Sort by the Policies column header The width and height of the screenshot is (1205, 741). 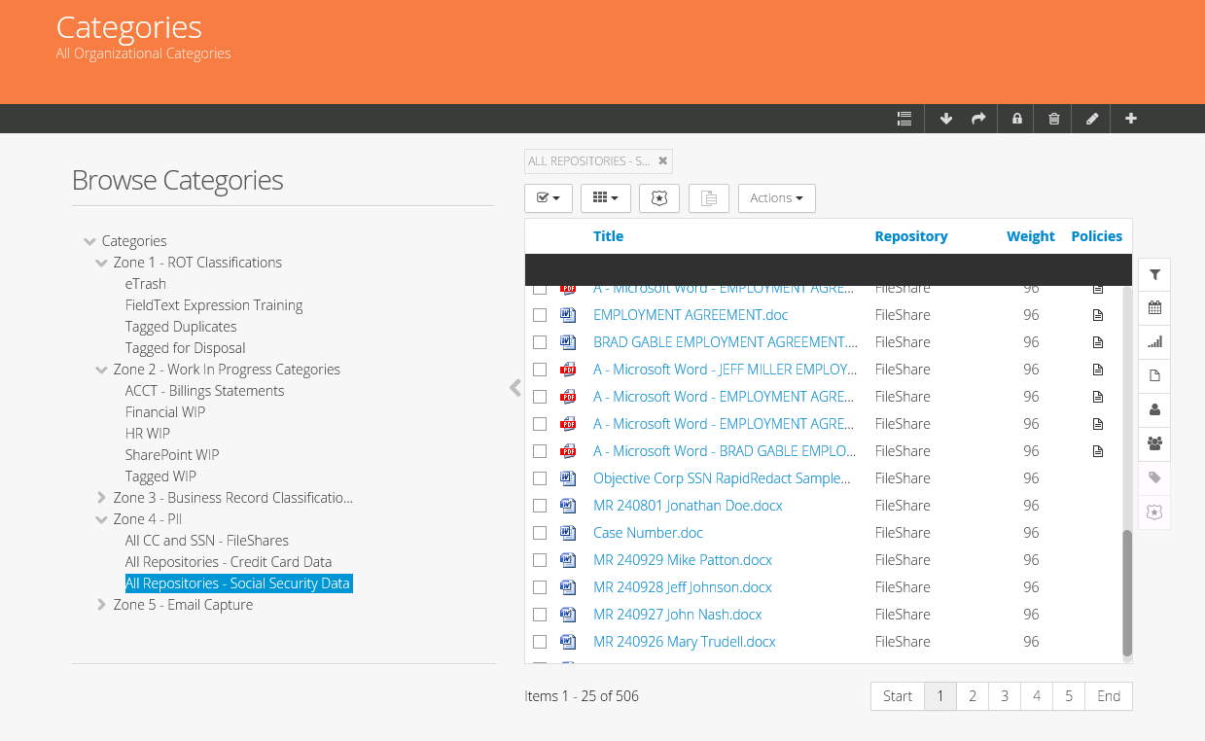[1097, 236]
